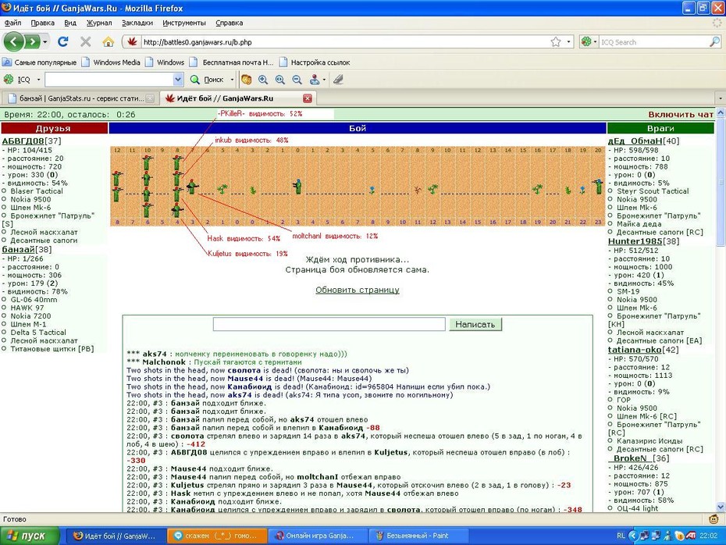Open player банзай profile link
The width and height of the screenshot is (726, 545).
coord(19,249)
